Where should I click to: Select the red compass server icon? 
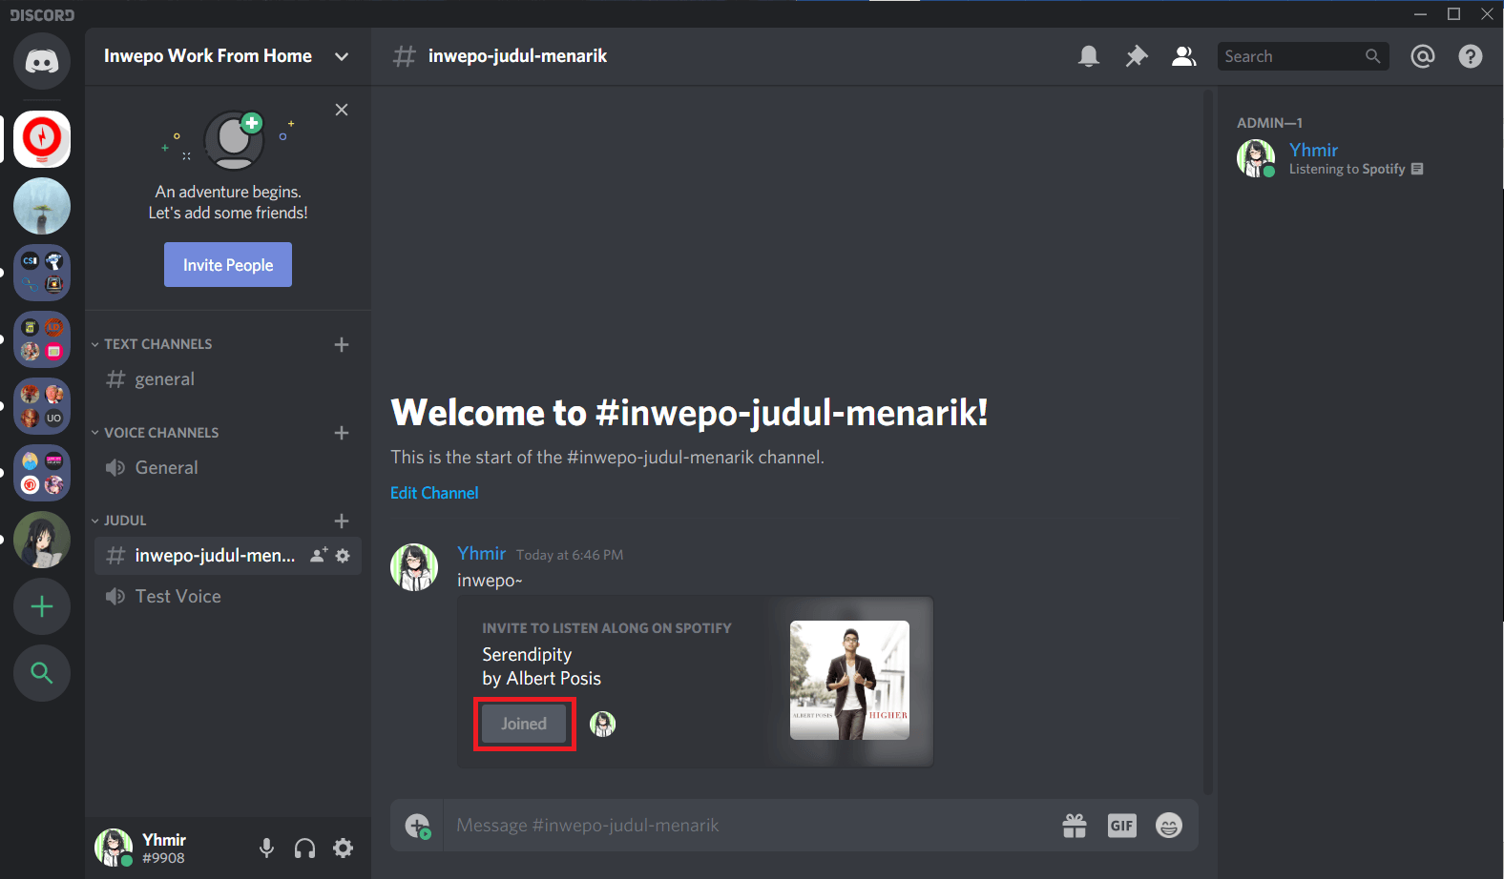[x=42, y=139]
